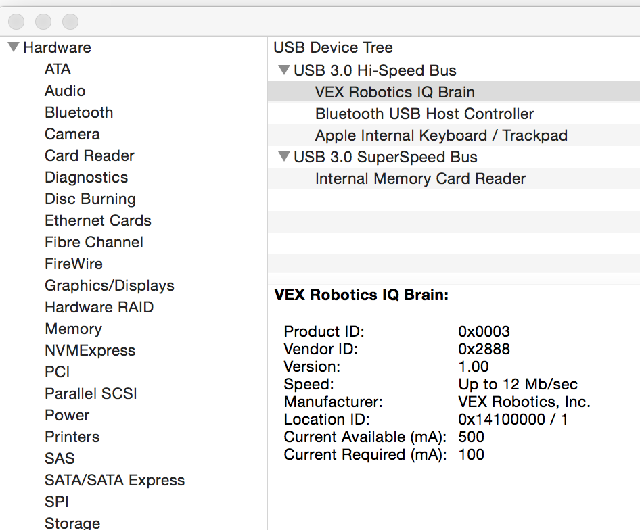The height and width of the screenshot is (530, 640).
Task: Select Apple Internal Keyboard / Trackpad
Action: click(453, 135)
